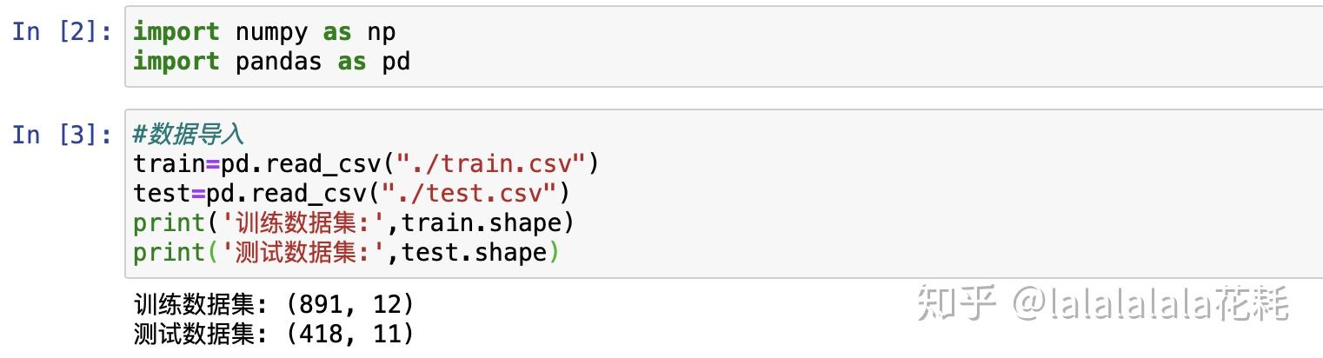
Task: Click the pd alias after import pandas
Action: tap(396, 62)
